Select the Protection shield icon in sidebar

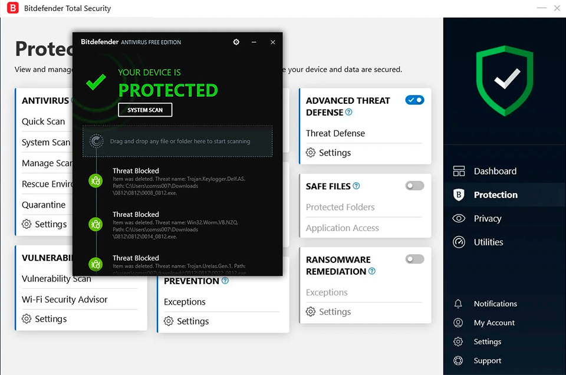coord(459,195)
